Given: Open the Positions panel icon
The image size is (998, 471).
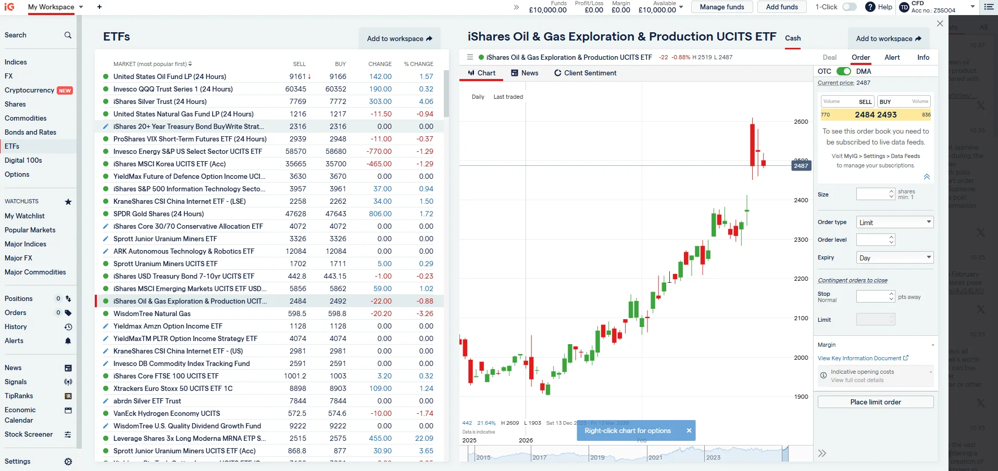Looking at the screenshot, I should coord(68,298).
